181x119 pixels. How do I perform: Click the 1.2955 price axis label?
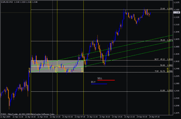[177, 83]
